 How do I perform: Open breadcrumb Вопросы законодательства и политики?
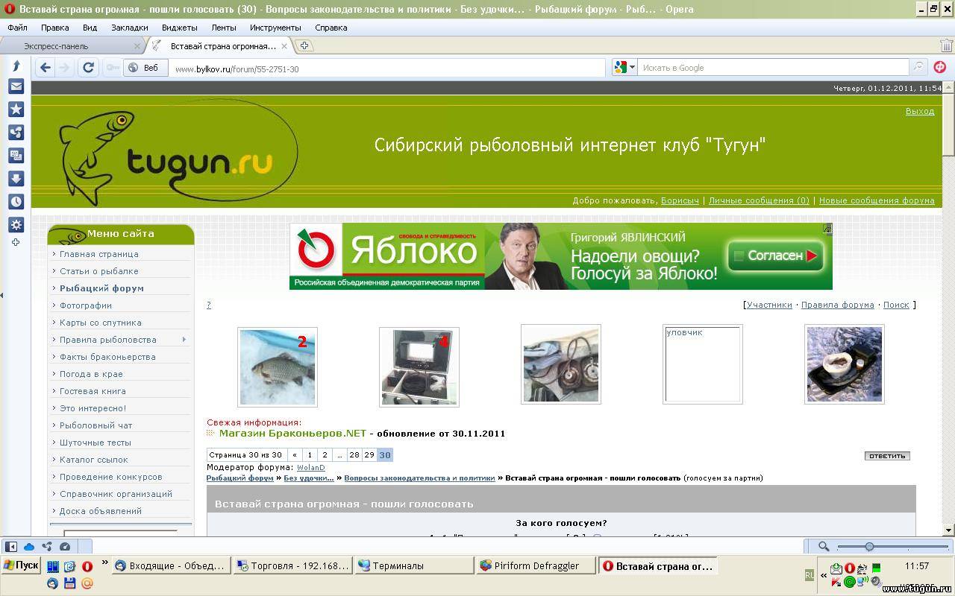coord(419,478)
